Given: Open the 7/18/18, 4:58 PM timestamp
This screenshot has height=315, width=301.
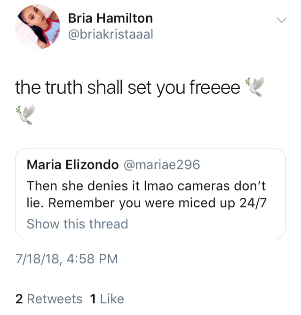Looking at the screenshot, I should (67, 259).
